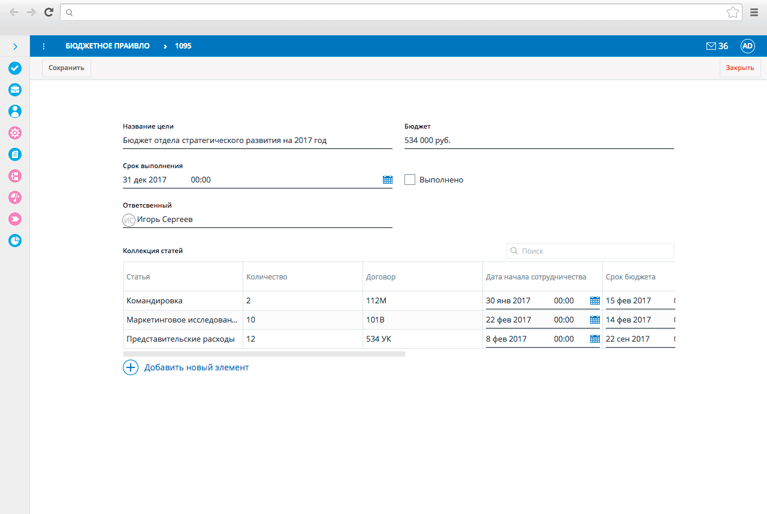The height and width of the screenshot is (514, 767).
Task: Click Добавить новый элемент link
Action: (197, 367)
